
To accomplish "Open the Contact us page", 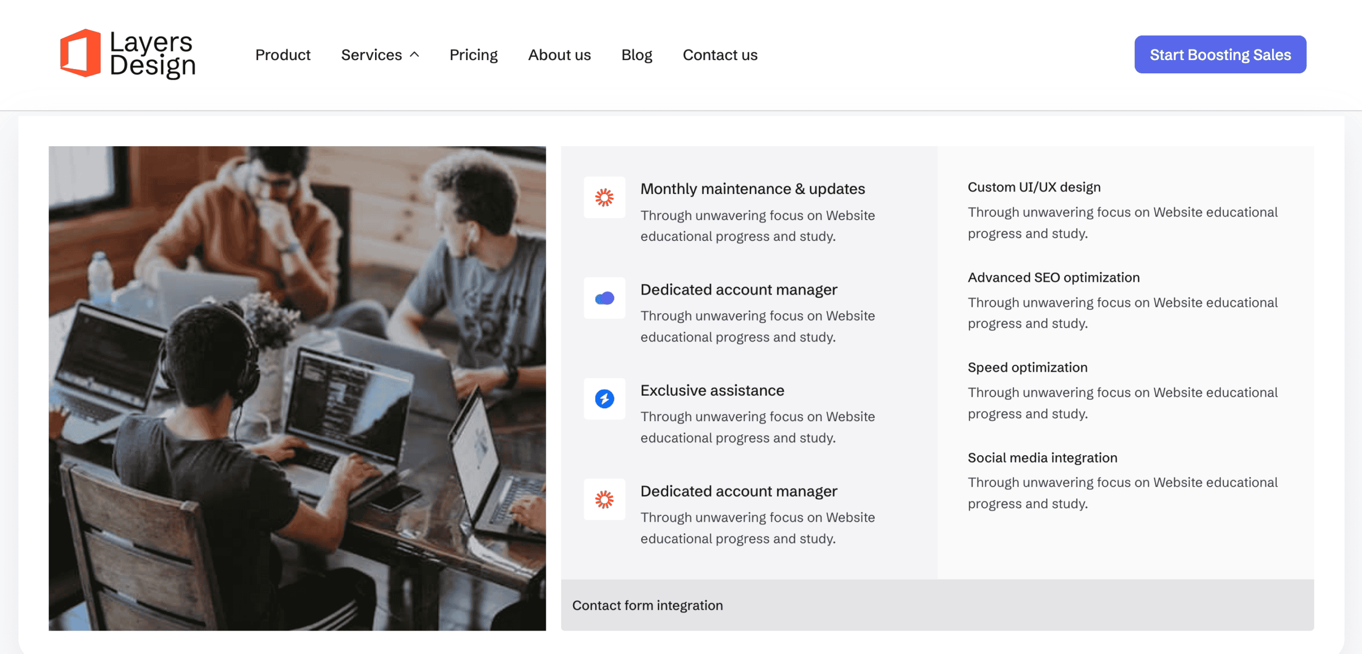I will (720, 55).
